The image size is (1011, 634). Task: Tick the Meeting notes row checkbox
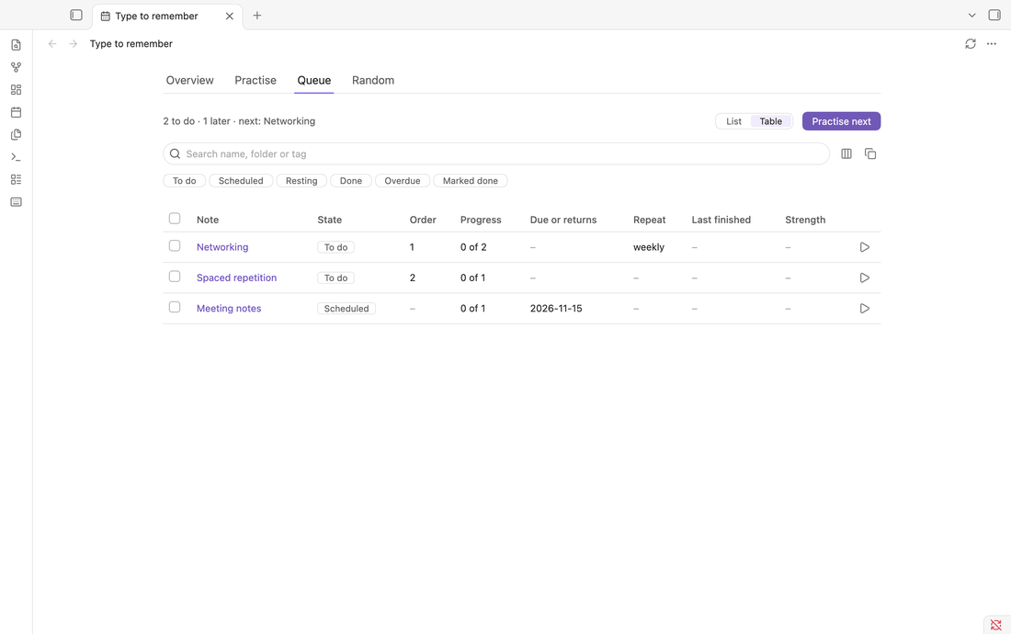coord(175,307)
